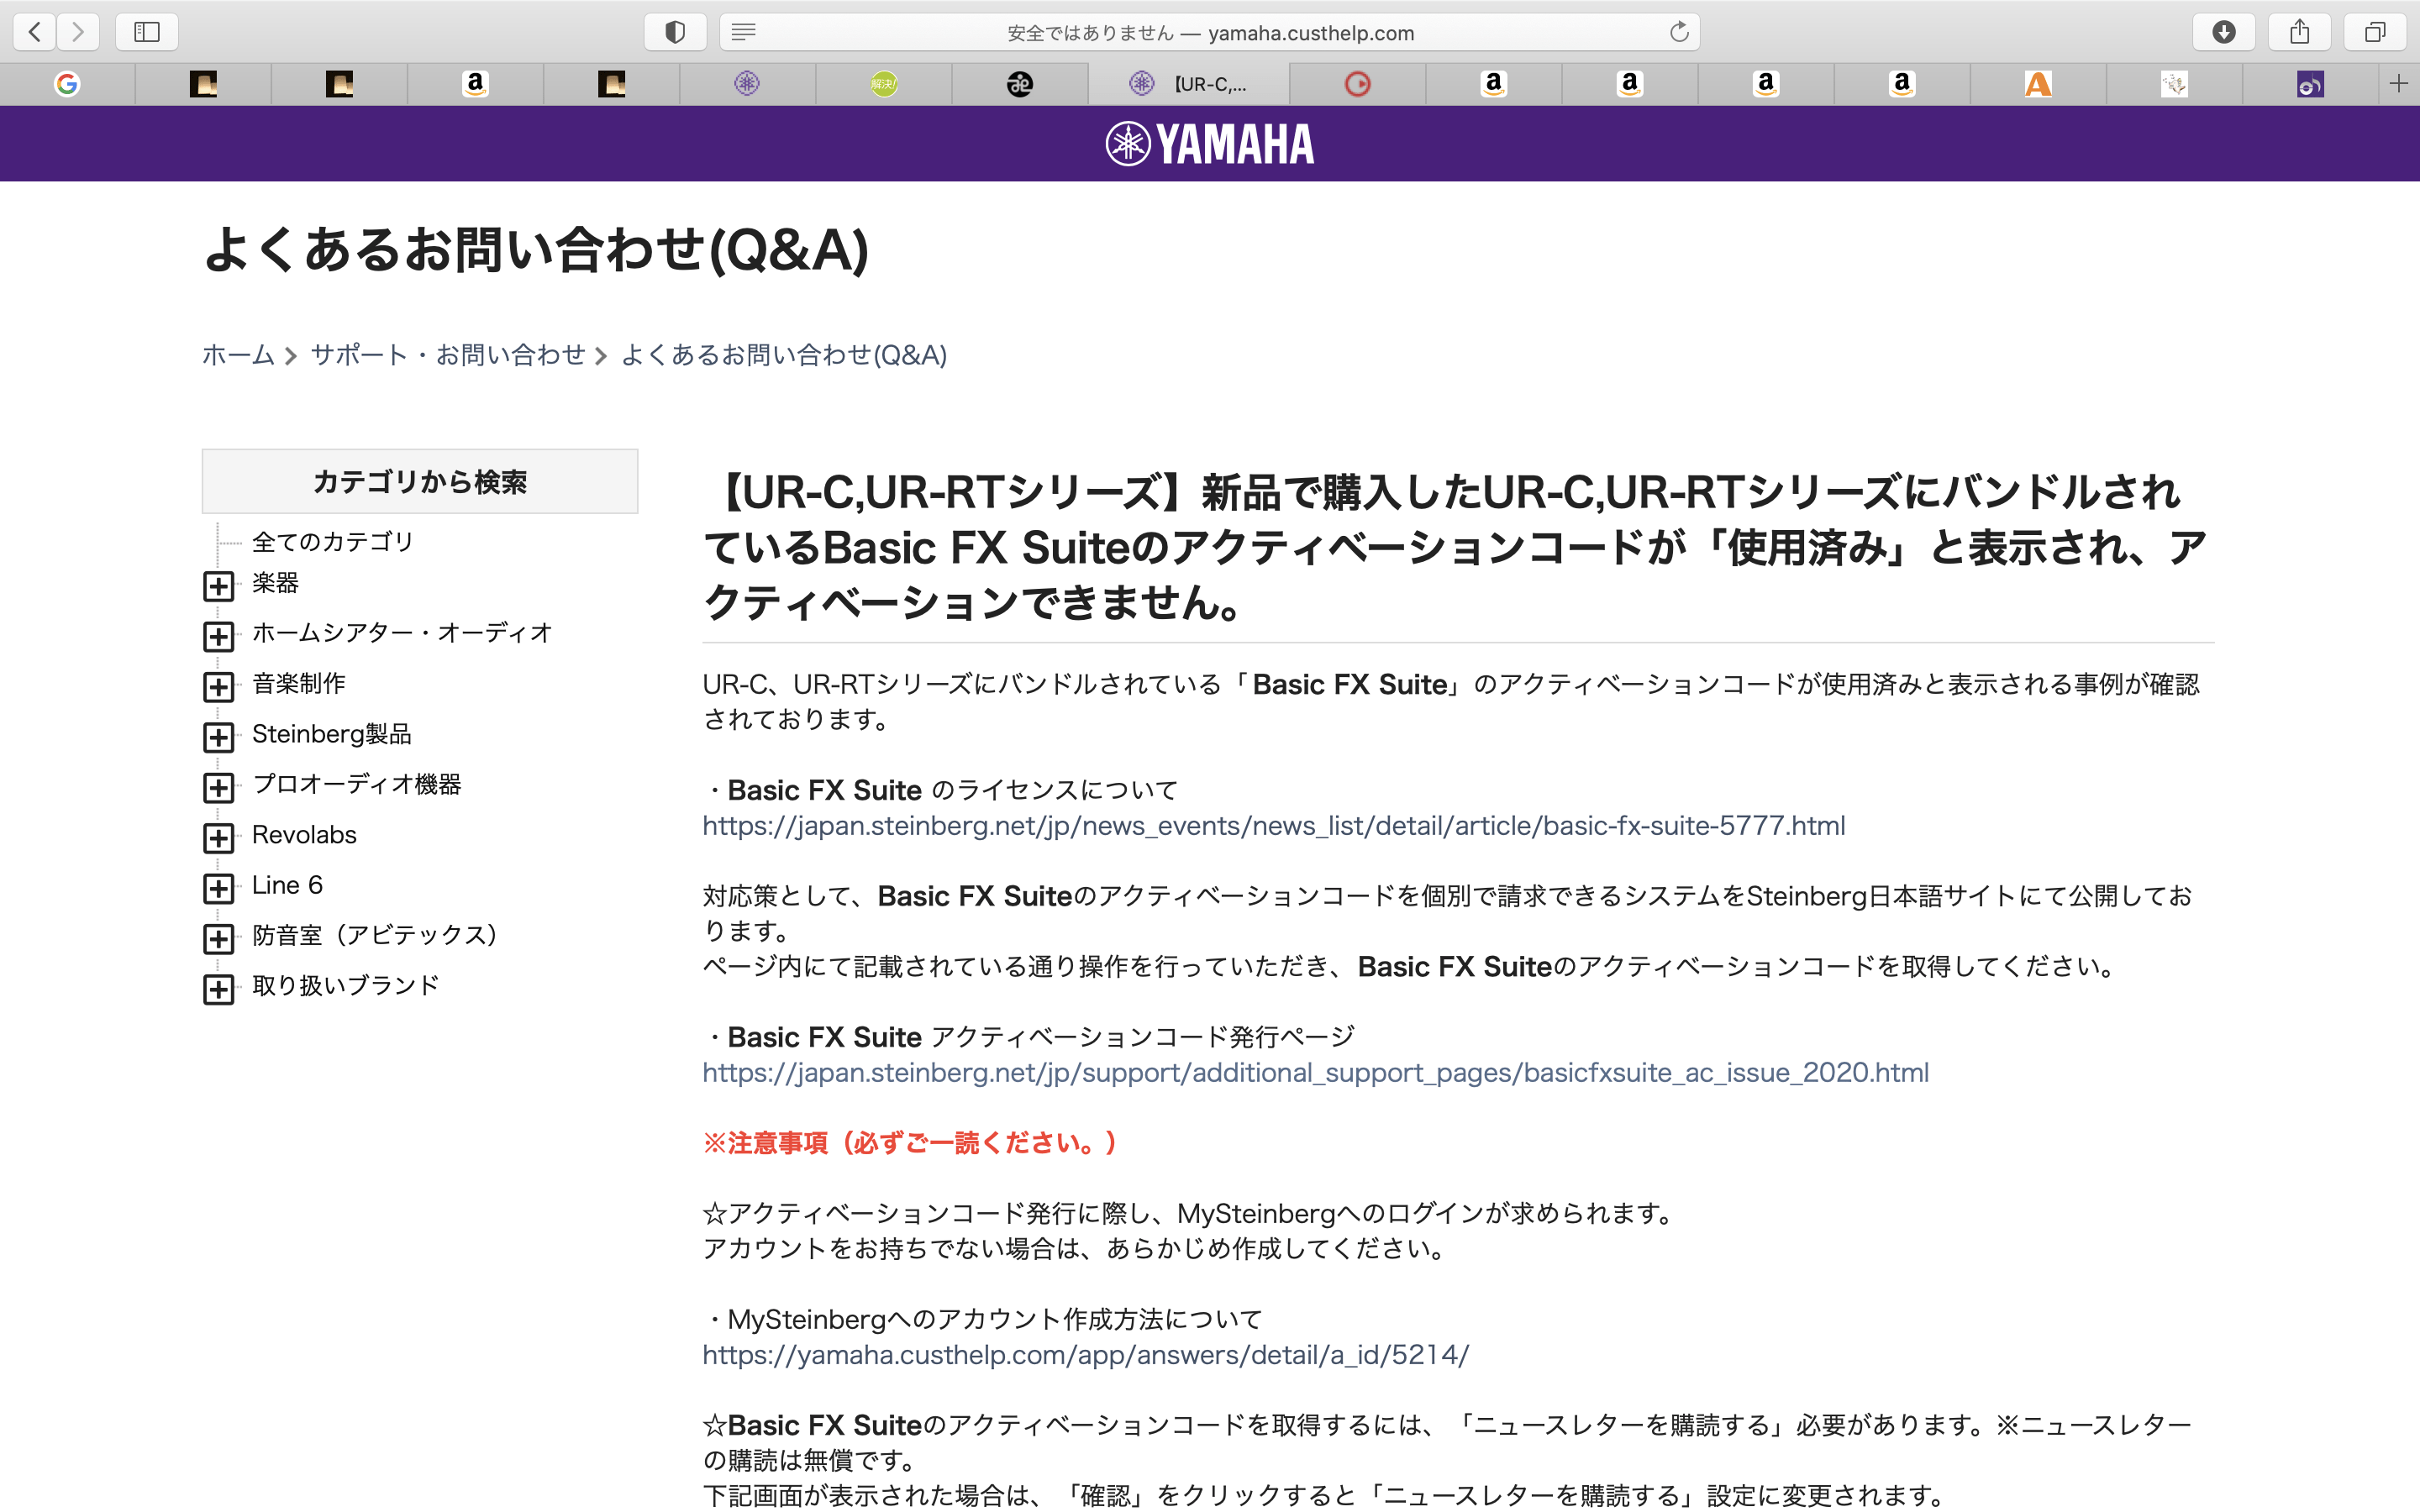Click the サポート・お問い合わせ breadcrumb
2420x1512 pixels.
pyautogui.click(x=447, y=355)
